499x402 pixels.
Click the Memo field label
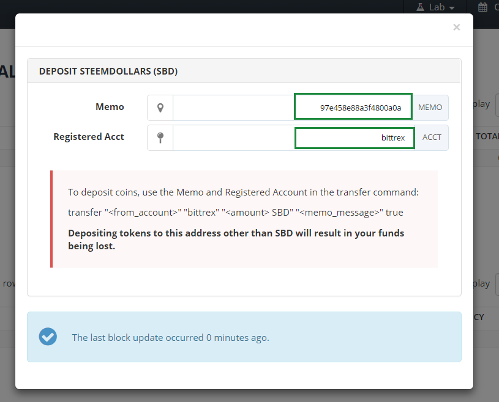(x=110, y=107)
